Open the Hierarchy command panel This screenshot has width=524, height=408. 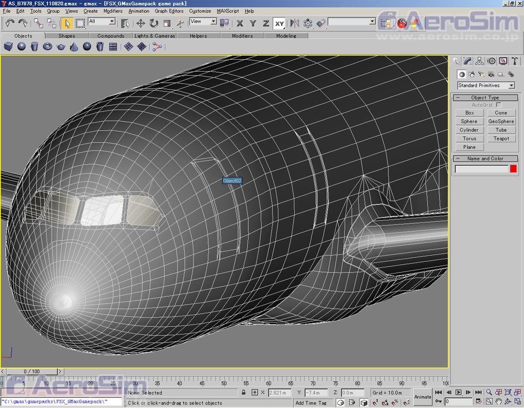coord(479,61)
